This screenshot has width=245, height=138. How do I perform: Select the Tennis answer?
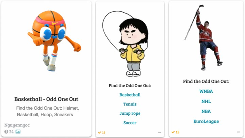[130, 104]
